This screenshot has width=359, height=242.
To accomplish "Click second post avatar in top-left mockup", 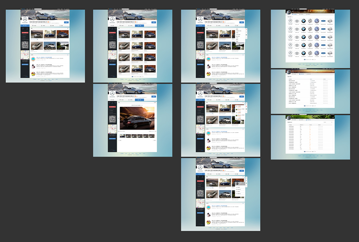I will (33, 67).
